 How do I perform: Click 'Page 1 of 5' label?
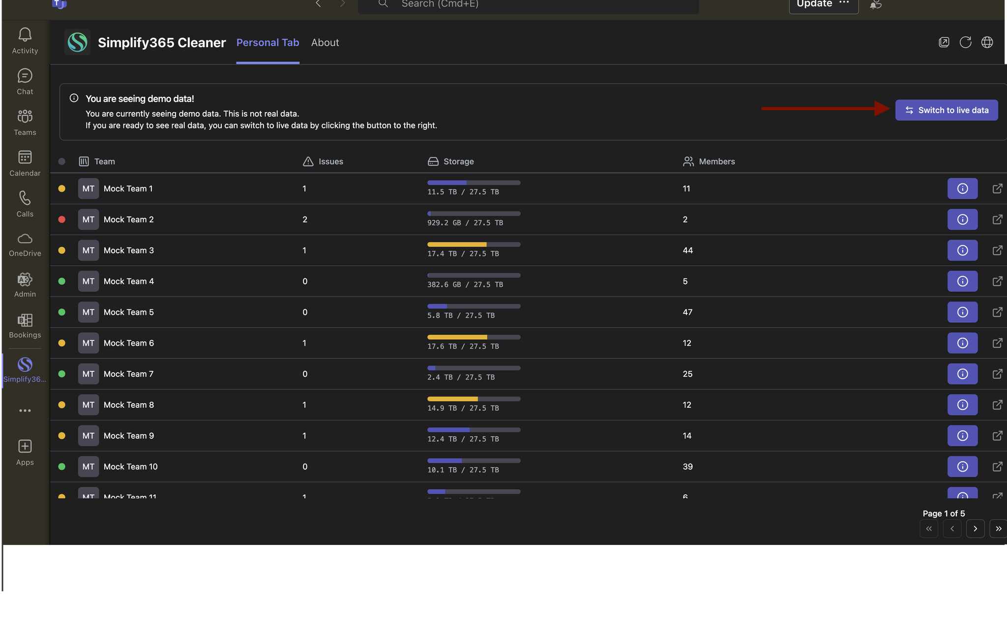coord(944,513)
